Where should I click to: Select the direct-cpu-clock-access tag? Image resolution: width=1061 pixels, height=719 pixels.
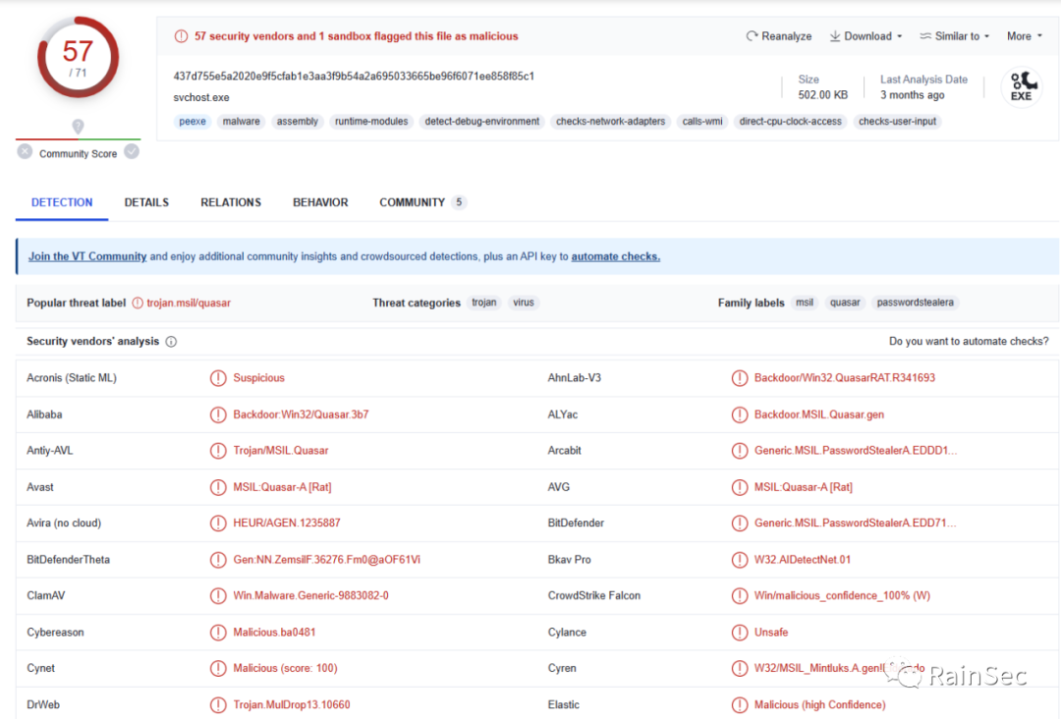coord(790,121)
